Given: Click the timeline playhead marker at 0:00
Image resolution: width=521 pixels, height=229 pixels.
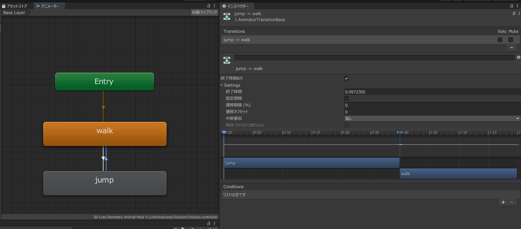Looking at the screenshot, I should (x=224, y=133).
